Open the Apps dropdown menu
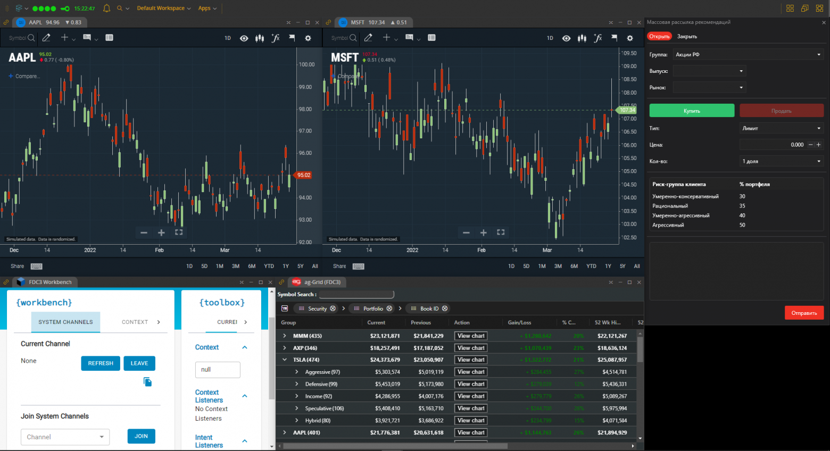Image resolution: width=830 pixels, height=451 pixels. pyautogui.click(x=207, y=8)
